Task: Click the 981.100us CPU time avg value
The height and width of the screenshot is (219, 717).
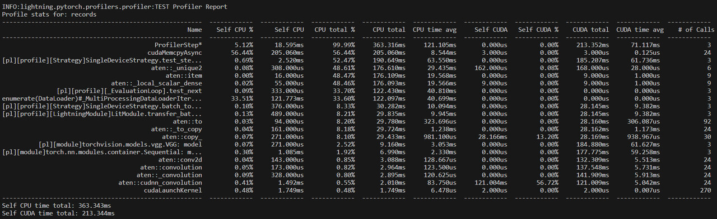Action: (x=440, y=136)
